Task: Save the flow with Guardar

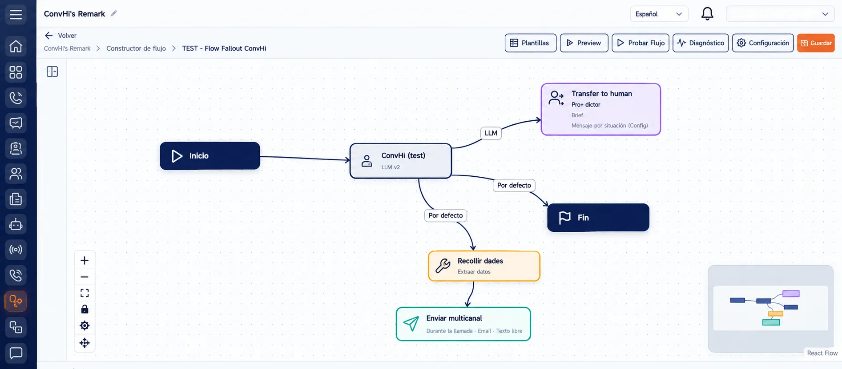Action: coord(816,43)
